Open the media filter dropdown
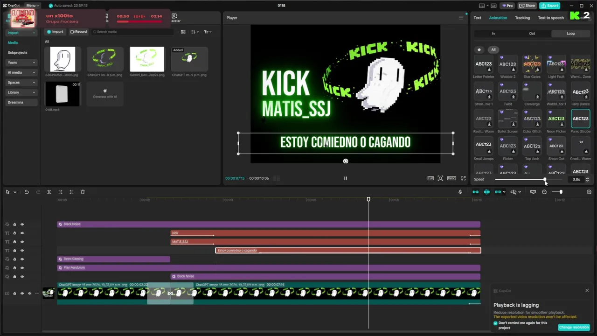597x336 pixels. (x=208, y=32)
